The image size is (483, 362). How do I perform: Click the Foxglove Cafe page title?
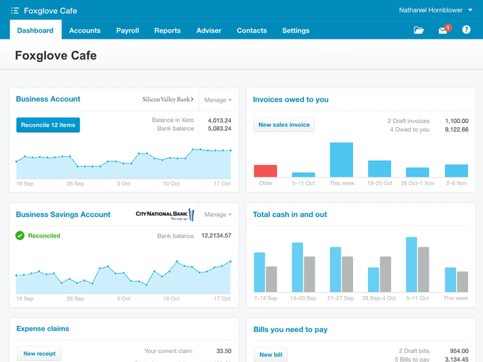pos(56,56)
